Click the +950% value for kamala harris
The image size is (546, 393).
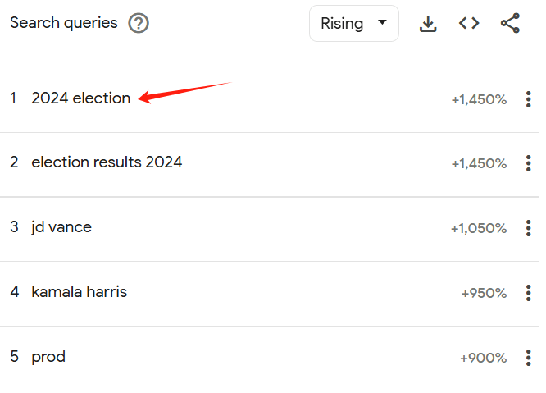point(484,294)
